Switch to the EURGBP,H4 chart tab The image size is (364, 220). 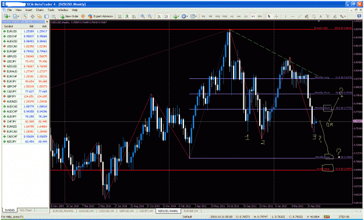tap(191, 211)
